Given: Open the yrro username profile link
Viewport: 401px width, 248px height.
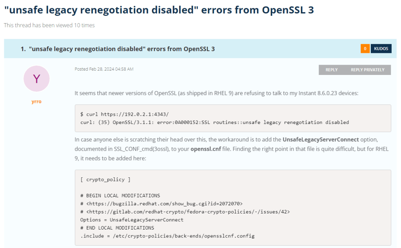Looking at the screenshot, I should point(36,102).
